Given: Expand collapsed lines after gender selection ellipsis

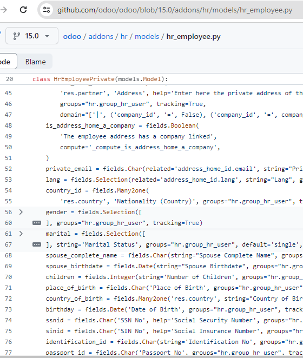Looking at the screenshot, I should (37, 223).
